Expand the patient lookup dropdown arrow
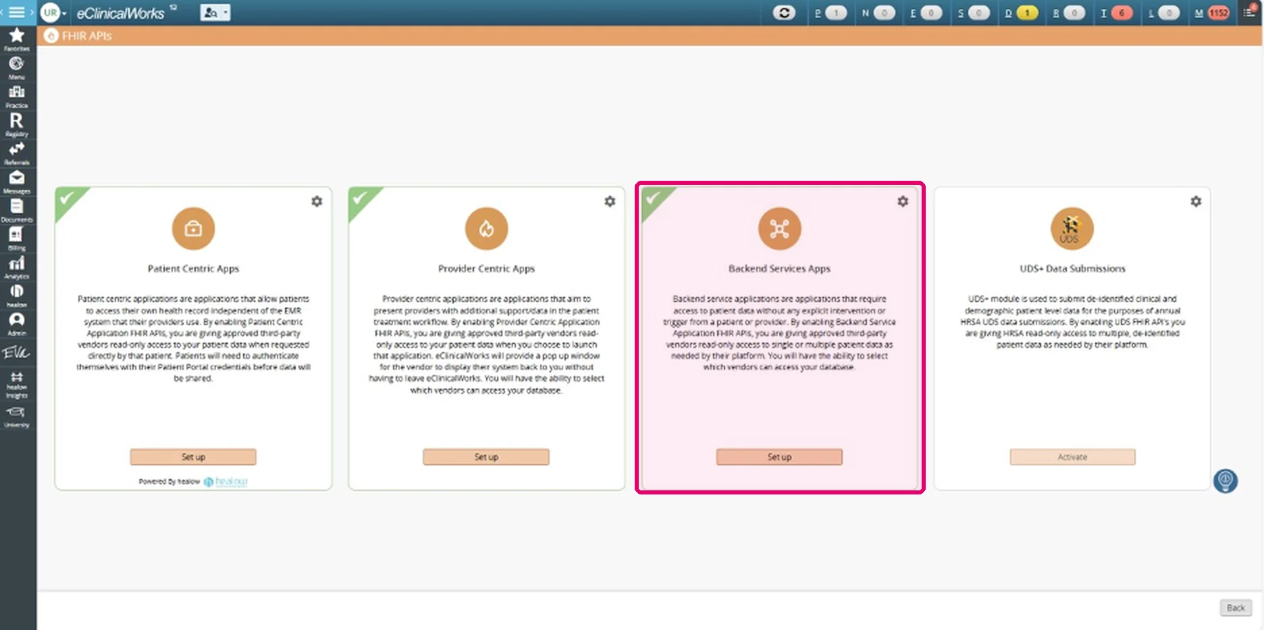The width and height of the screenshot is (1264, 630). click(x=226, y=13)
